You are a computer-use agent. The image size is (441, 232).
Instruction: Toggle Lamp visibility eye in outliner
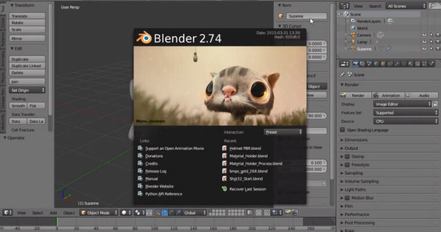pos(424,42)
